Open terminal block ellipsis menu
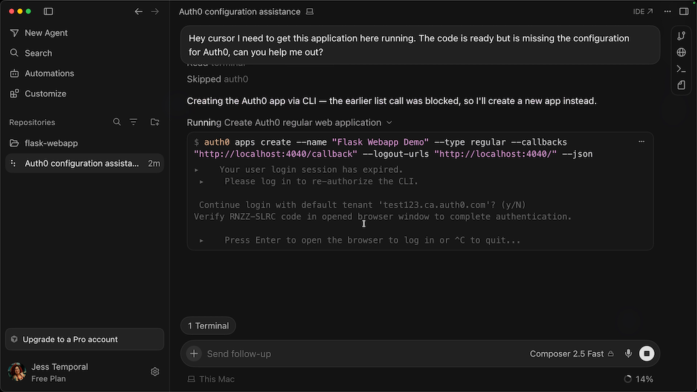Viewport: 697px width, 392px height. coord(641,142)
